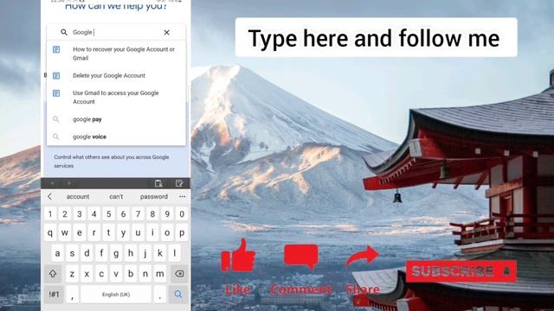This screenshot has width=554, height=311.
Task: Tap the period key on keyboard
Action: (159, 295)
